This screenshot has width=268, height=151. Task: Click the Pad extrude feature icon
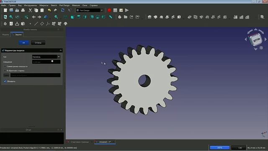(x=149, y=17)
